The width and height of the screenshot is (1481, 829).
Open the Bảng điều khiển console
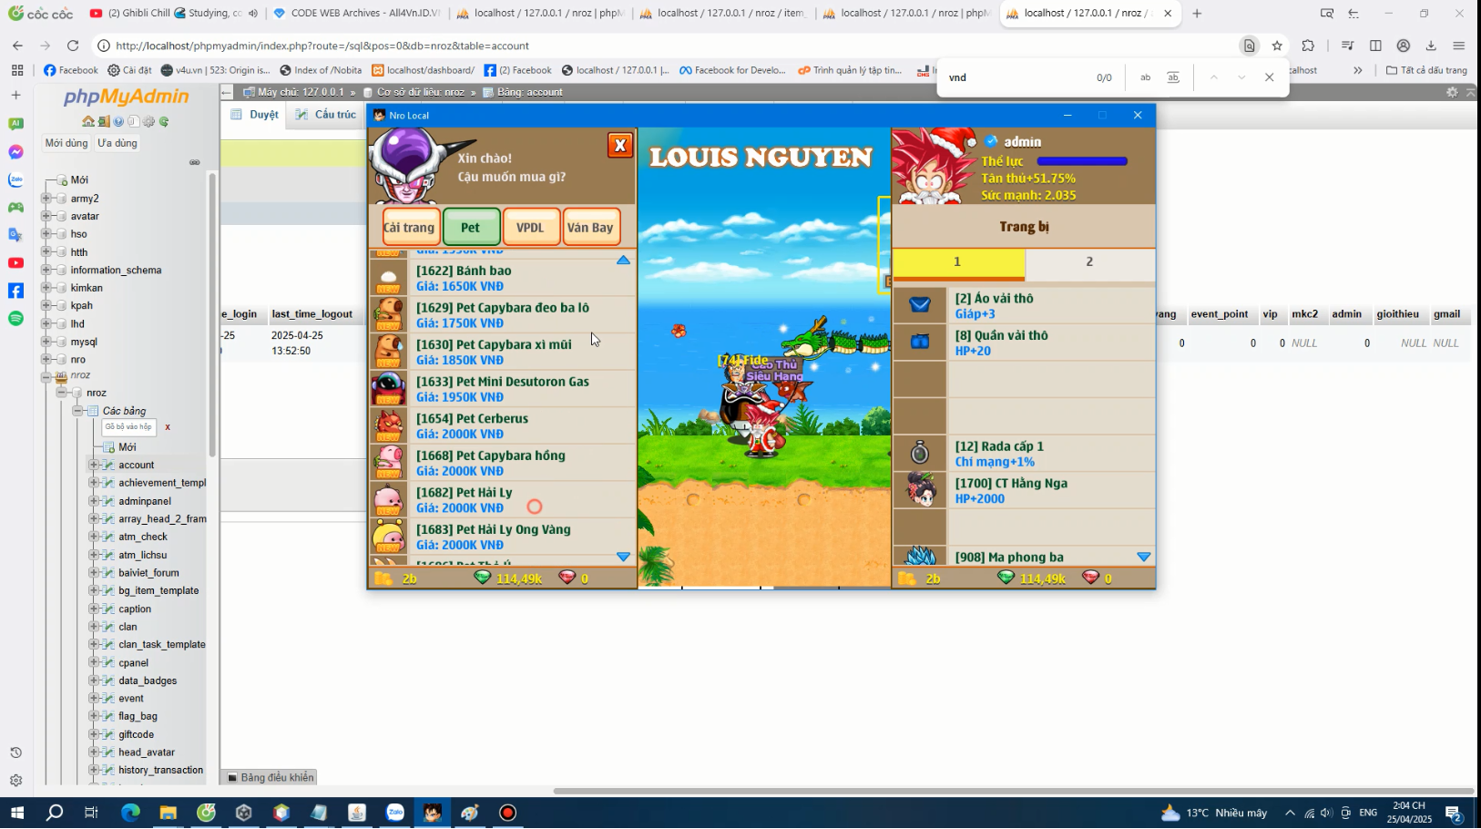(x=270, y=777)
